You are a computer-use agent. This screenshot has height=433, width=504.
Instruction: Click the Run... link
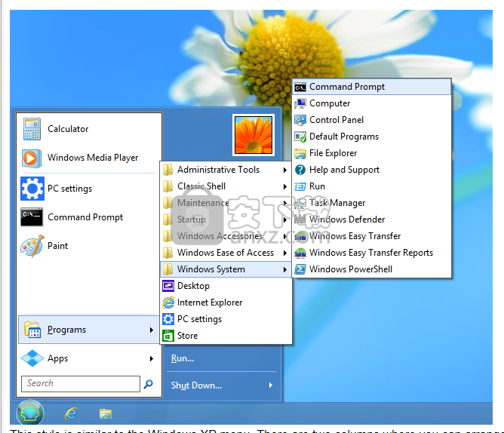point(183,358)
